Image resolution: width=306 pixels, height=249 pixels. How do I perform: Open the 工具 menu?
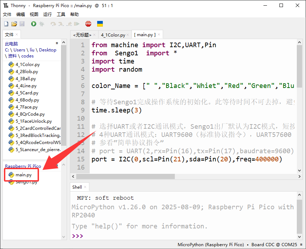pyautogui.click(x=61, y=15)
